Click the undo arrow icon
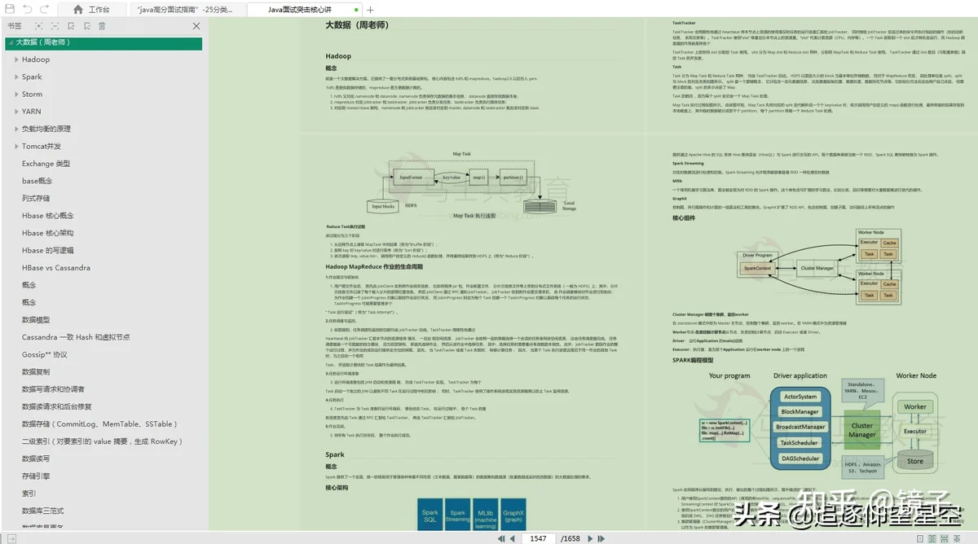Image resolution: width=978 pixels, height=544 pixels. tap(27, 9)
